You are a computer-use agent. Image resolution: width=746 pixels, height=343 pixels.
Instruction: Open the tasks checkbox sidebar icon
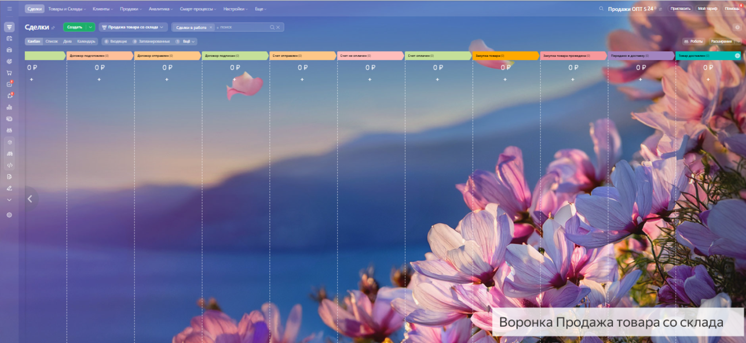(9, 85)
